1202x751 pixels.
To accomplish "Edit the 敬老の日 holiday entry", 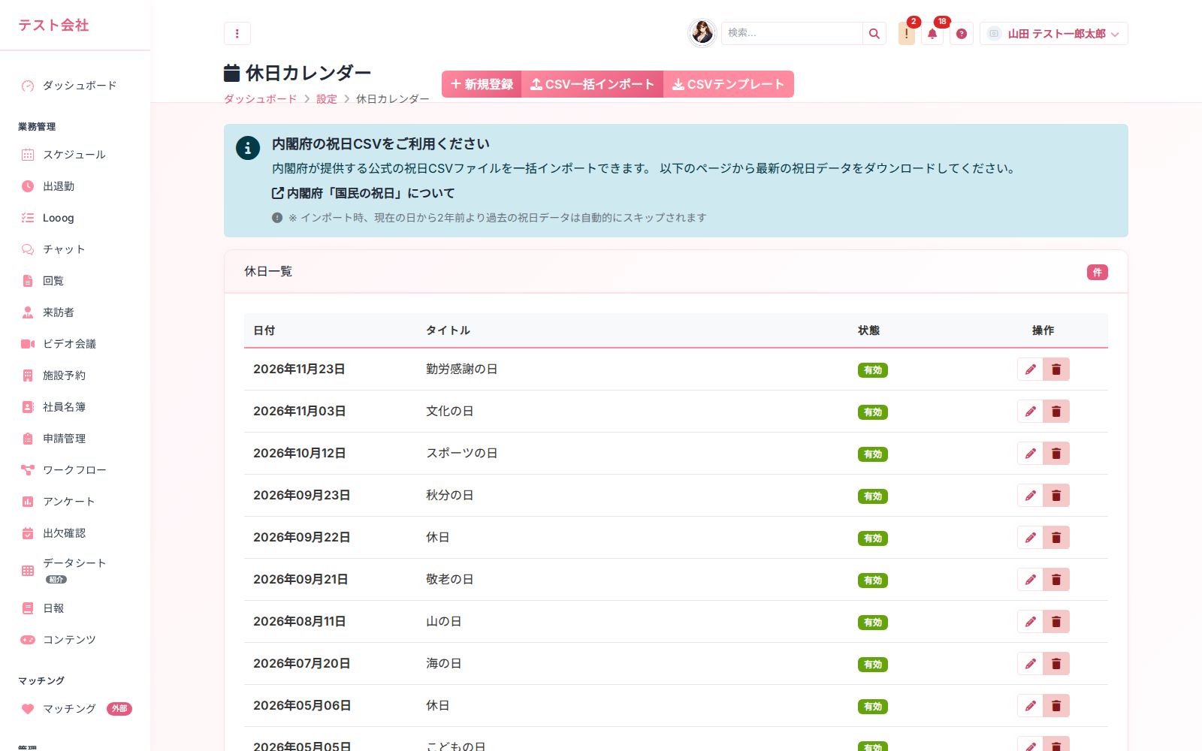I will [x=1030, y=580].
